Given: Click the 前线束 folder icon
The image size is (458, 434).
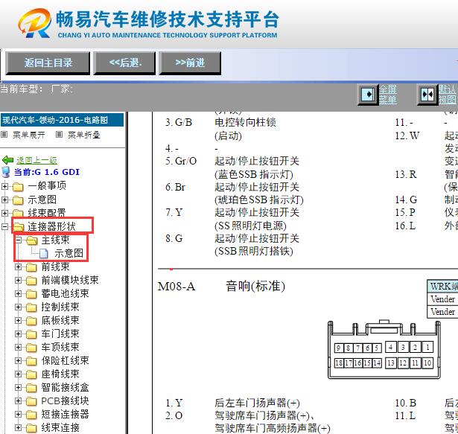Looking at the screenshot, I should (31, 267).
